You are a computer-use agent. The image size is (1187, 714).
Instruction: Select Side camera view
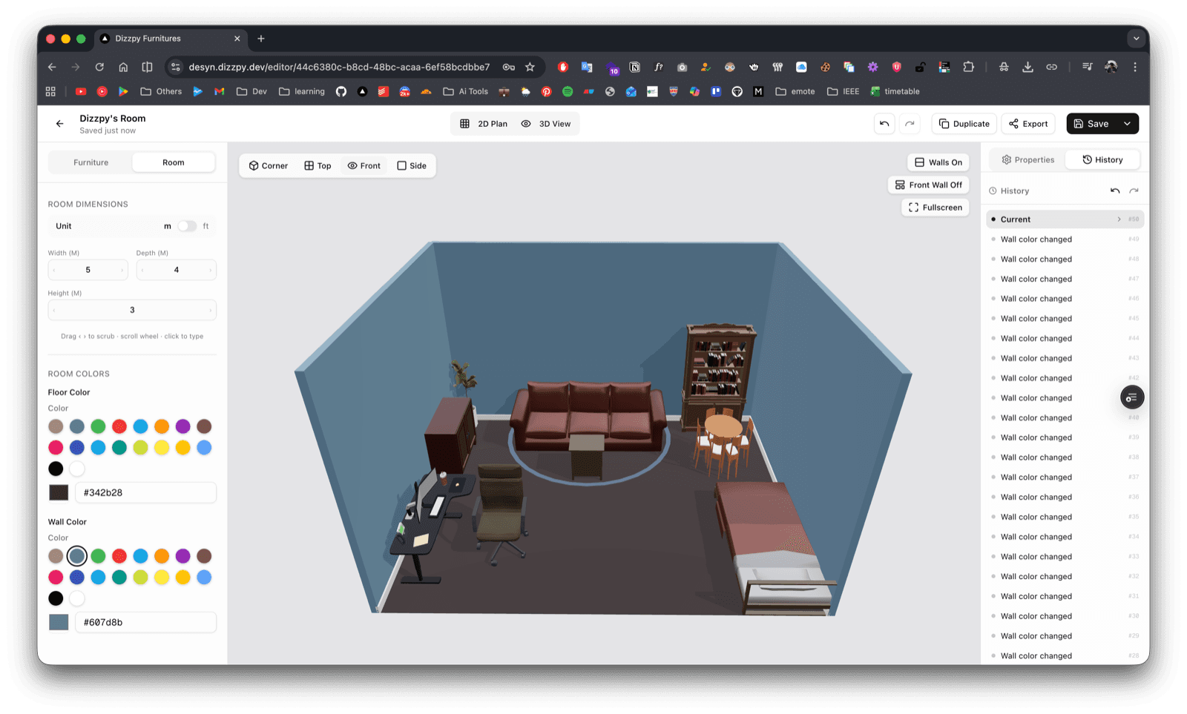click(x=412, y=165)
